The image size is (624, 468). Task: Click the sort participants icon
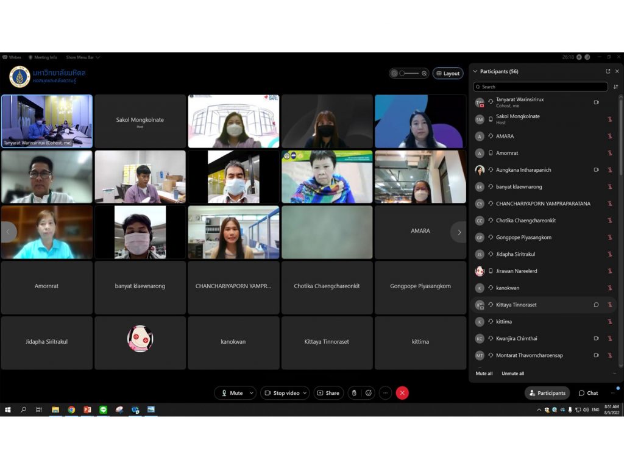615,87
